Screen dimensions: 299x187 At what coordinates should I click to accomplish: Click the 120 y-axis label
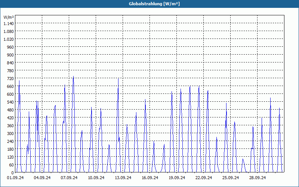[10, 157]
